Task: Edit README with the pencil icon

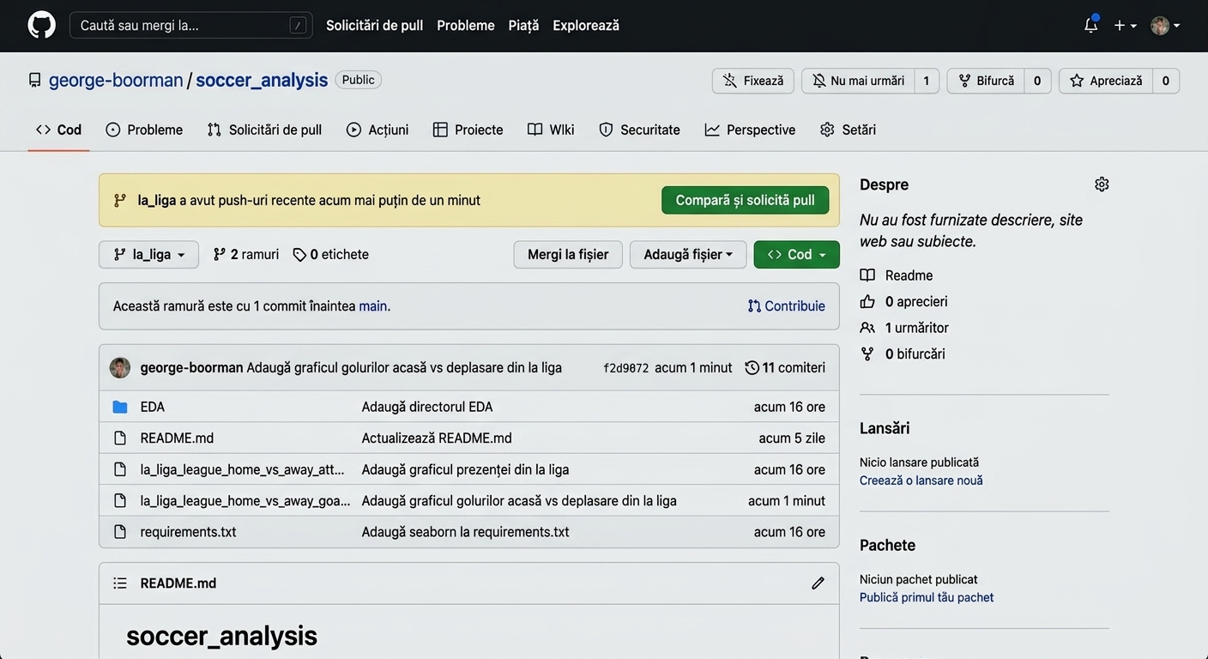Action: click(818, 583)
